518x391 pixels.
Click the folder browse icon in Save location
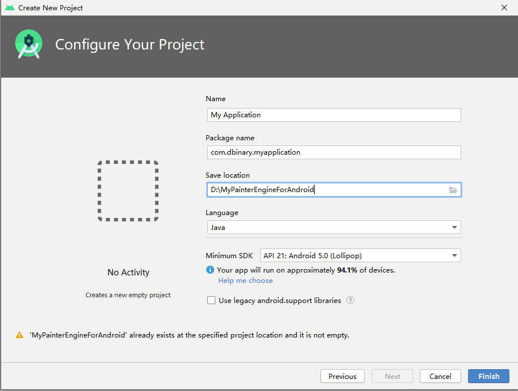coord(453,190)
